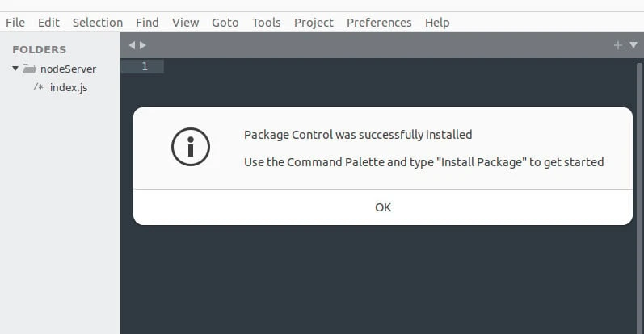
Task: Collapse the nodeServer folder triangle
Action: point(15,69)
